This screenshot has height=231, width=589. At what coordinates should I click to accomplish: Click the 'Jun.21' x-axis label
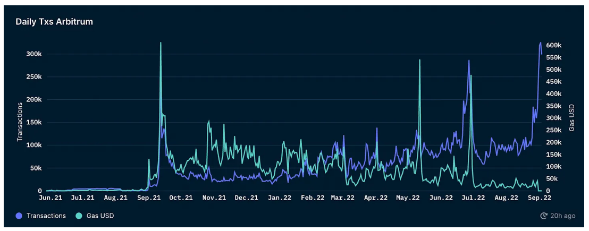tap(50, 198)
